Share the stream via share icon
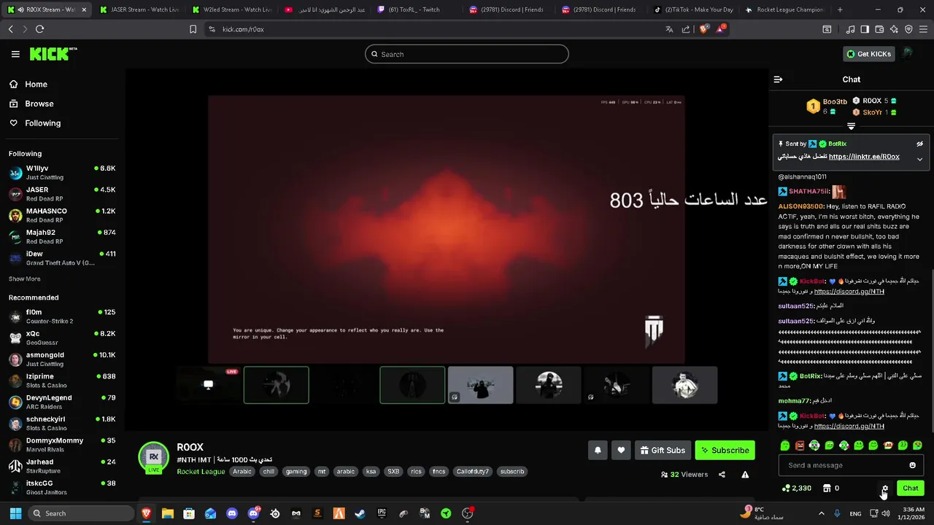934x525 pixels. [722, 474]
